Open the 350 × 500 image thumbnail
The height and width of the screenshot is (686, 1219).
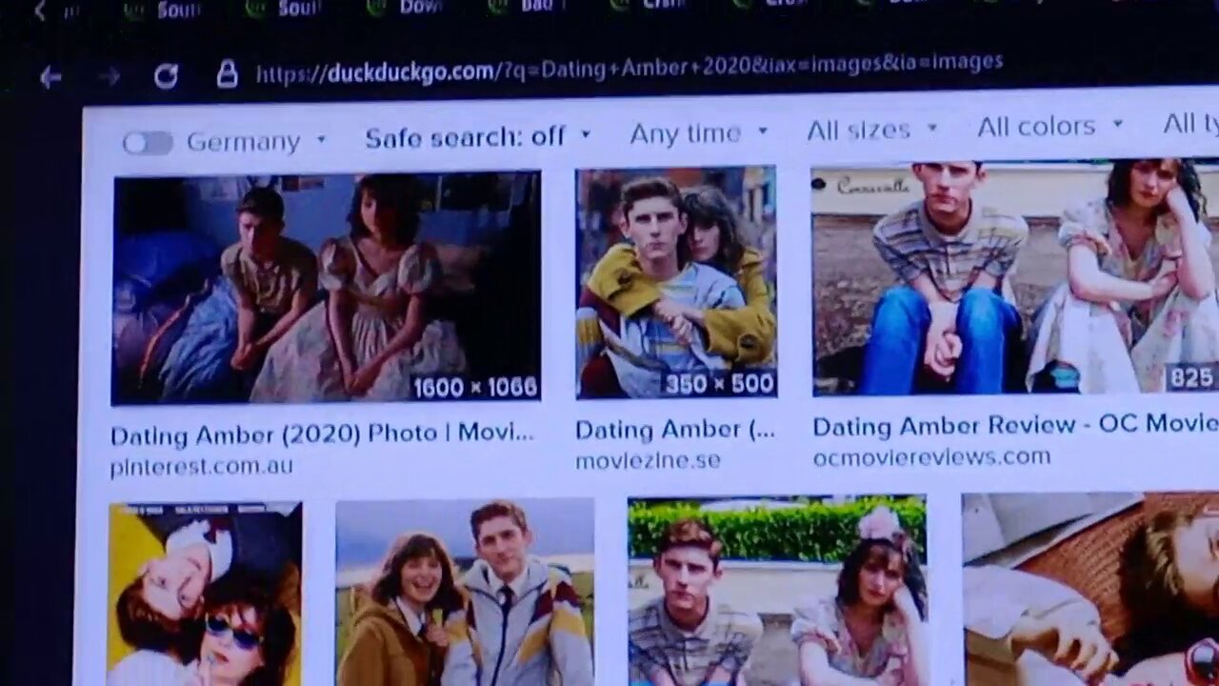[x=676, y=282]
